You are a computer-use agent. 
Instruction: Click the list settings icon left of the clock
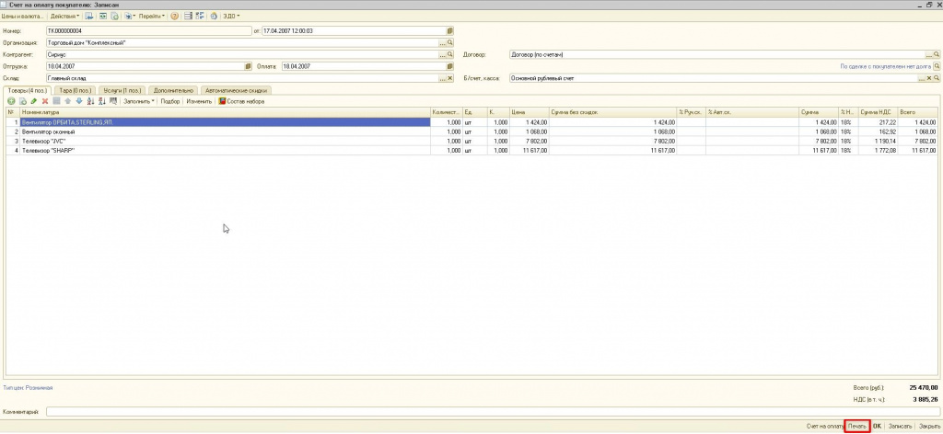[x=200, y=17]
